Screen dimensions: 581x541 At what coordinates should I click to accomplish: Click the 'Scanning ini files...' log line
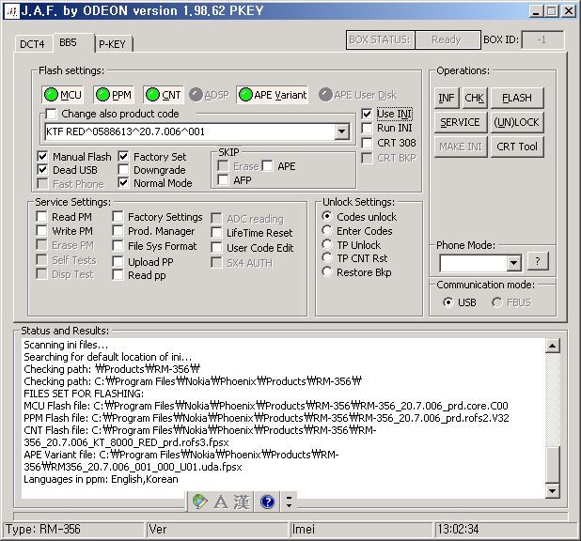coord(66,345)
